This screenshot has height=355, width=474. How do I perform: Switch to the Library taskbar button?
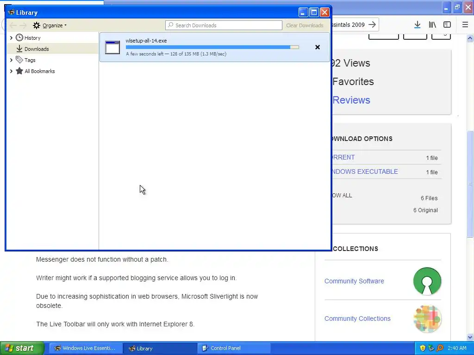tap(160, 349)
